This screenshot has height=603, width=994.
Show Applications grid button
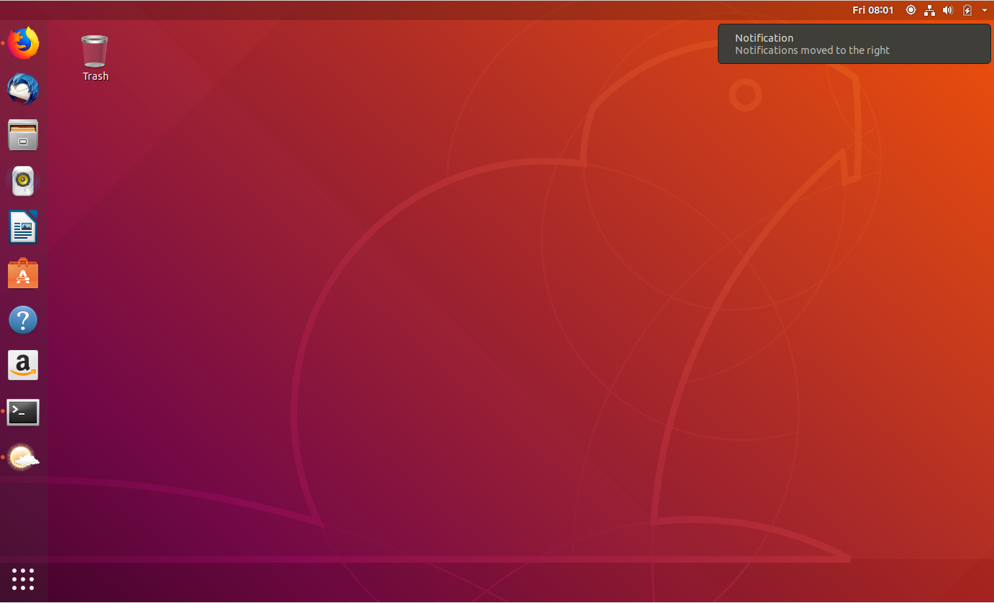[23, 579]
